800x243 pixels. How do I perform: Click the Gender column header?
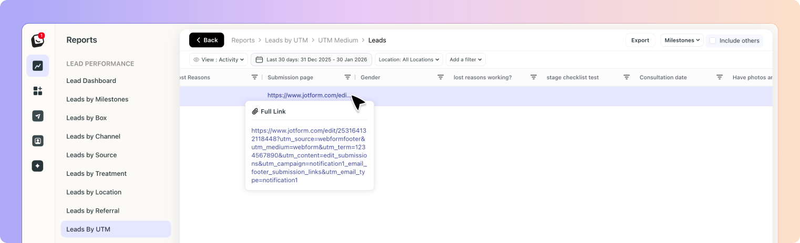click(370, 77)
